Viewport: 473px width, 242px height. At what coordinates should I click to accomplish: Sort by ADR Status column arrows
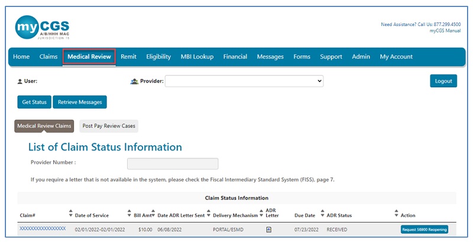pyautogui.click(x=322, y=214)
